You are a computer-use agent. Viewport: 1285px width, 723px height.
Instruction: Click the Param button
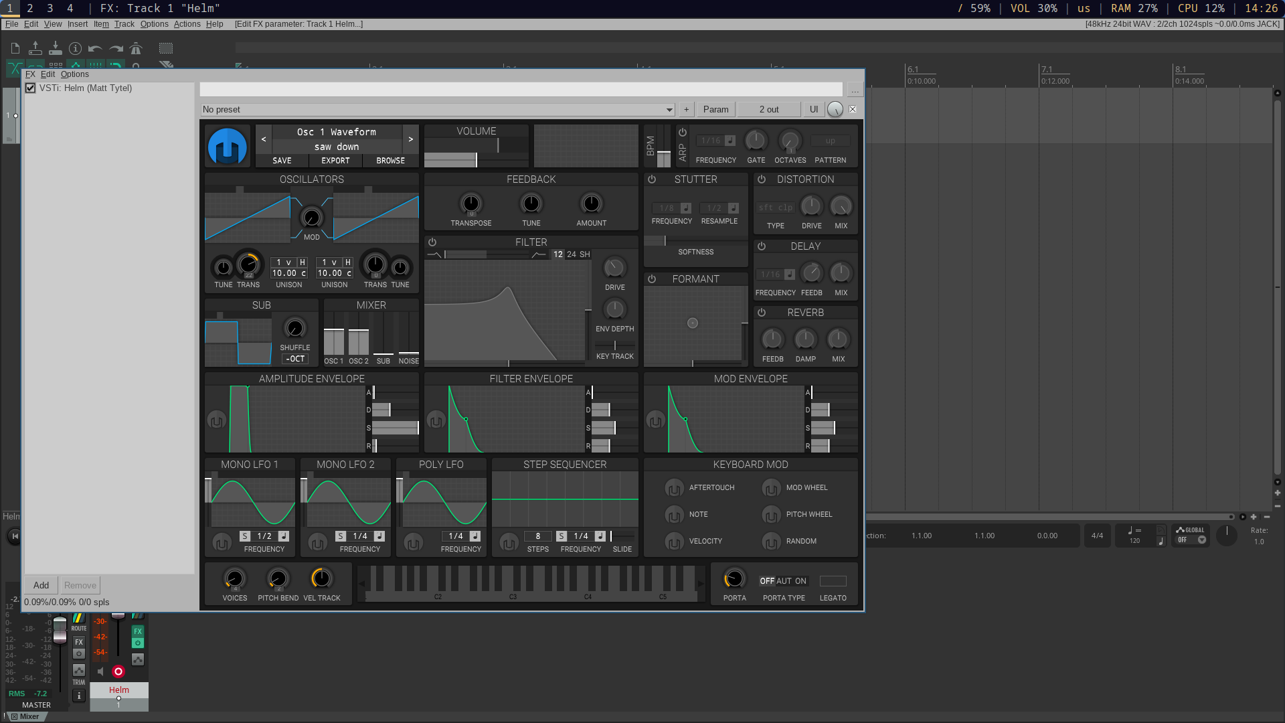pos(715,110)
